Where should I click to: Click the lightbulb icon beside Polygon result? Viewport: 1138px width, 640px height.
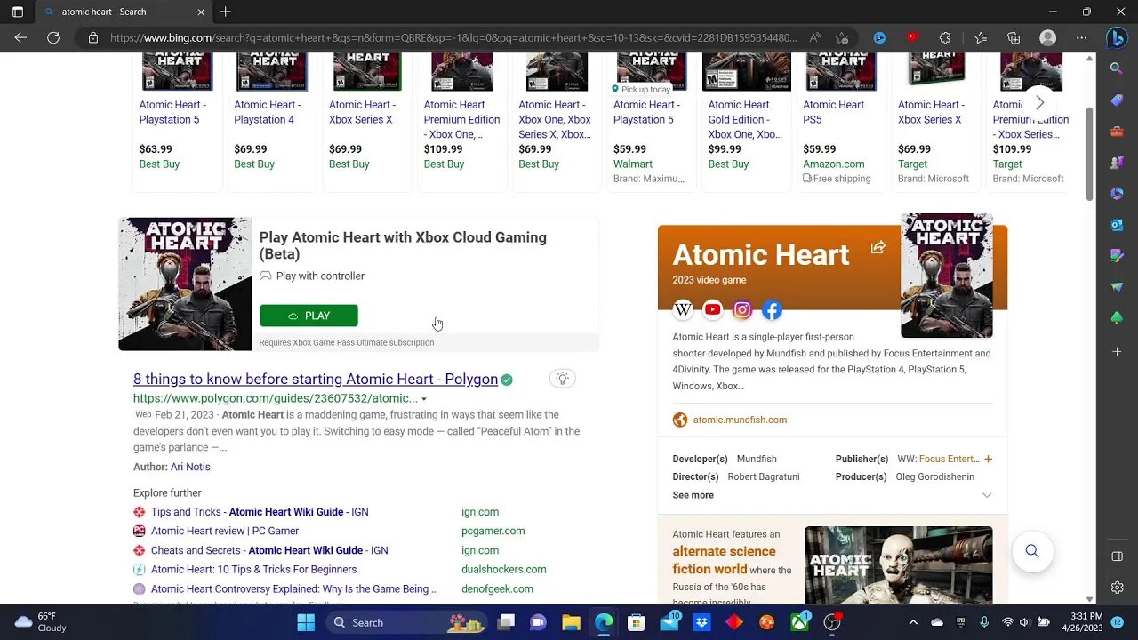click(x=562, y=379)
